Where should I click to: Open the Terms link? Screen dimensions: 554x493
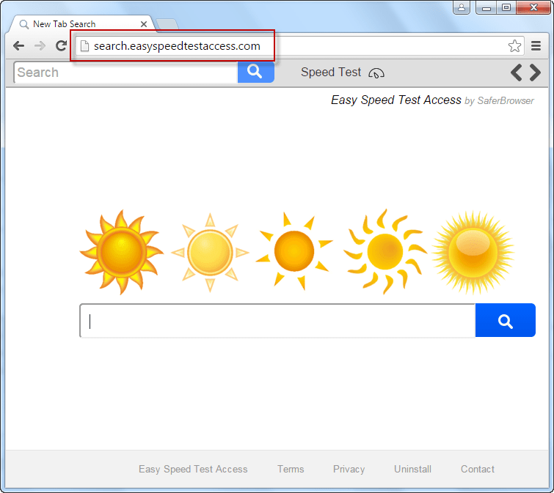point(291,469)
